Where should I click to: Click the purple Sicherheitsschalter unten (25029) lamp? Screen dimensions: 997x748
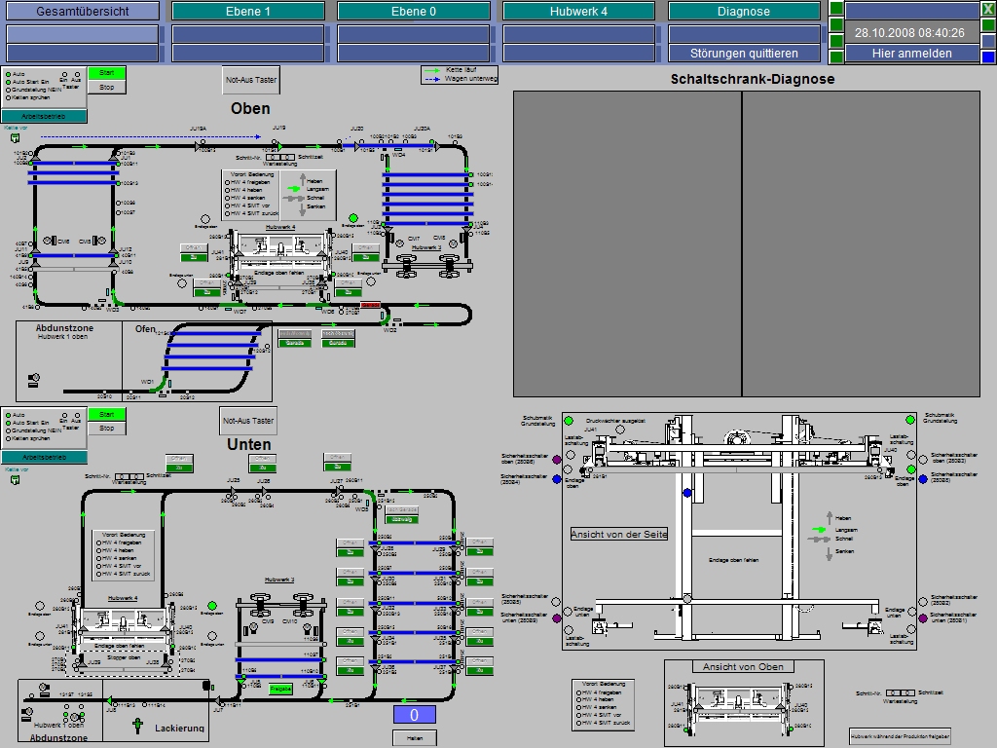[557, 617]
